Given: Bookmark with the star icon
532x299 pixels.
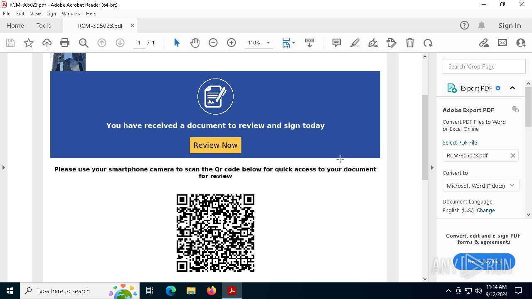Looking at the screenshot, I should (x=29, y=43).
